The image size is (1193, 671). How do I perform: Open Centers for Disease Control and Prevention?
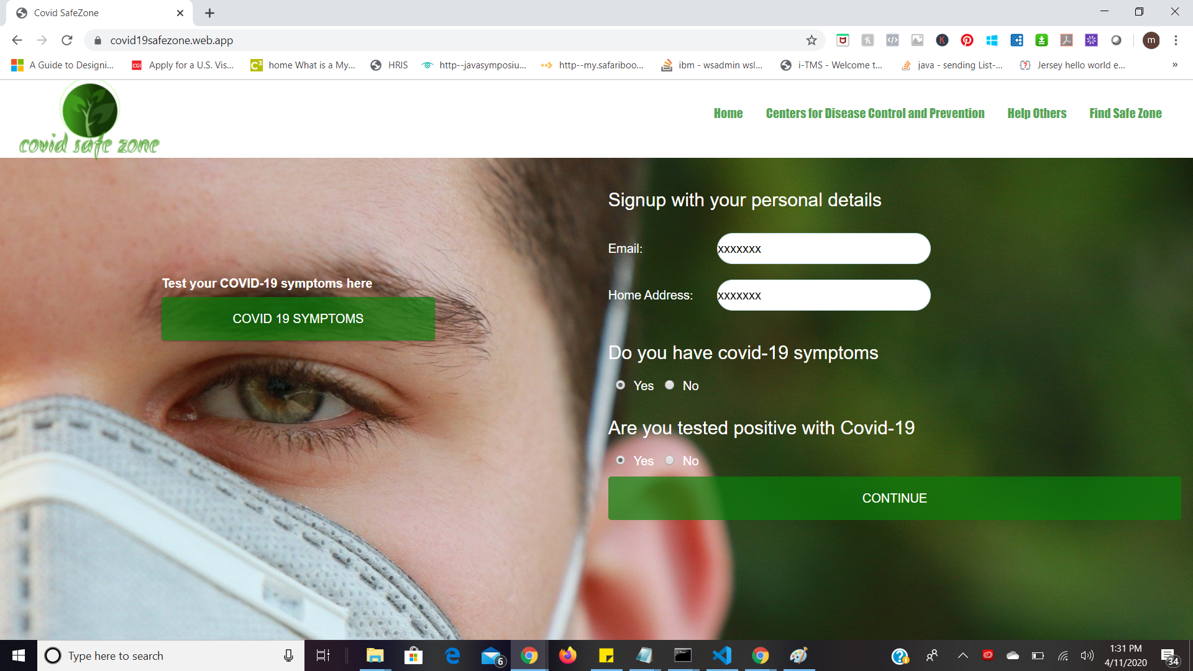pyautogui.click(x=875, y=113)
